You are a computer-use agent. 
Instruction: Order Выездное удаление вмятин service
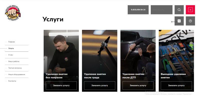176,86
